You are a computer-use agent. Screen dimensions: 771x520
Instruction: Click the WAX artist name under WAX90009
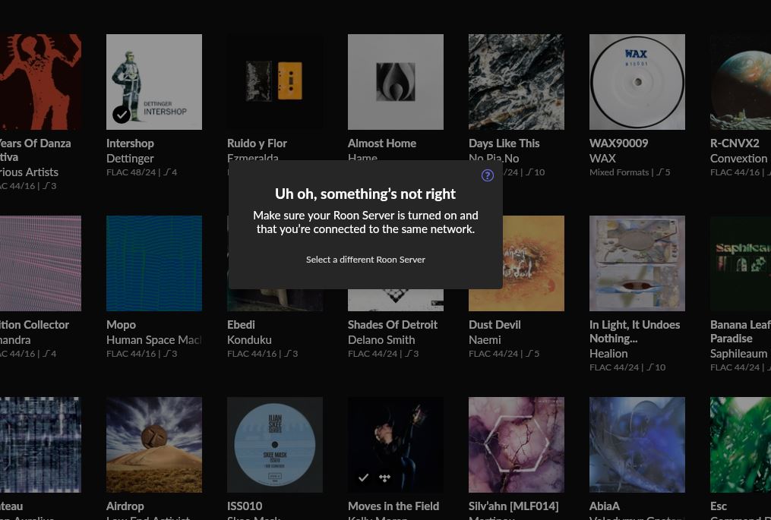pos(603,158)
